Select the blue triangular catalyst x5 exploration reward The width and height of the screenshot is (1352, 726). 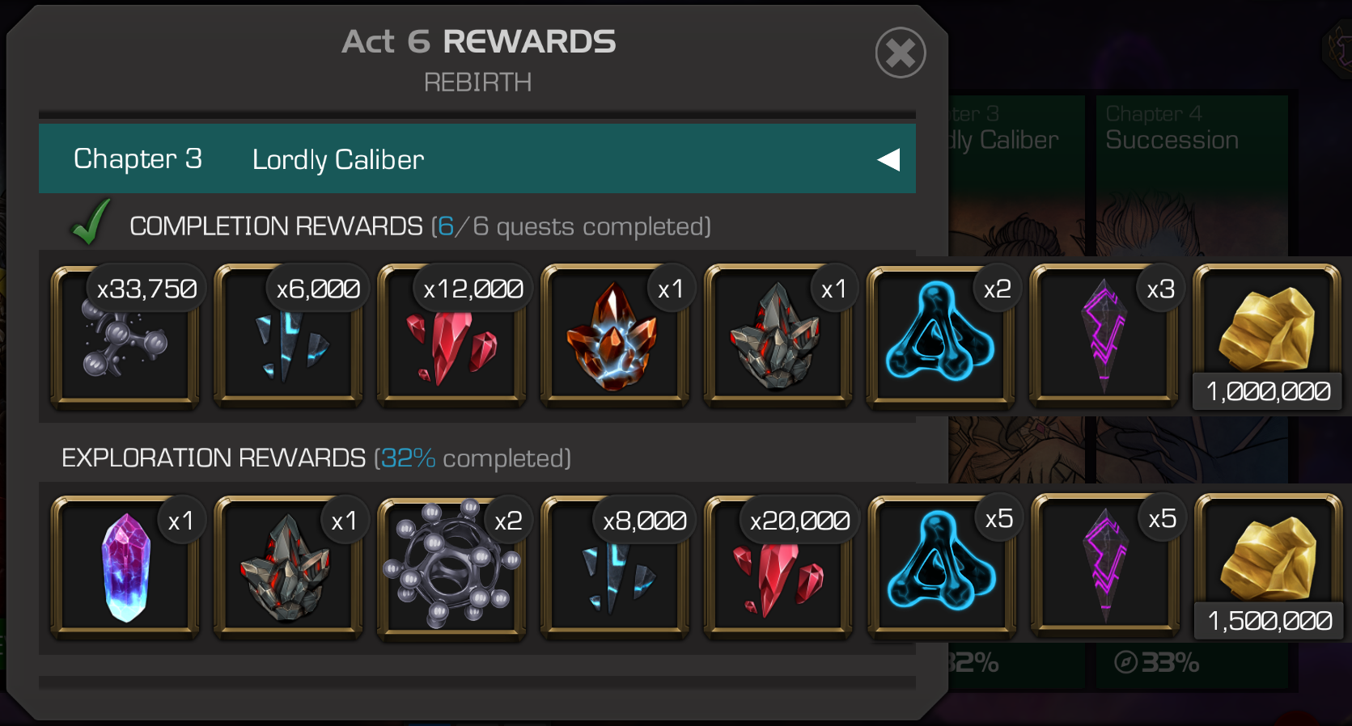(943, 565)
